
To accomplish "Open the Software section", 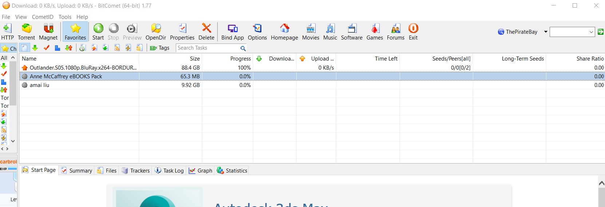I will pos(352,32).
